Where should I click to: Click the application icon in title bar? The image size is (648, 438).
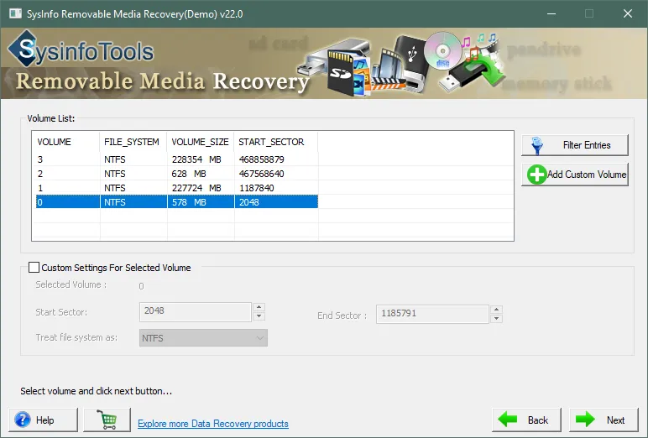click(x=15, y=13)
